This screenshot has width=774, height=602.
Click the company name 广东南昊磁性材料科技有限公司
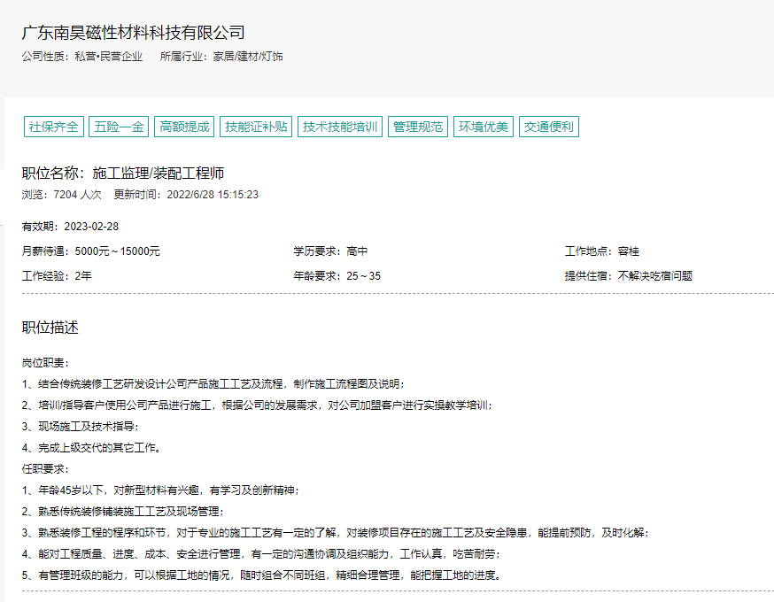point(133,33)
